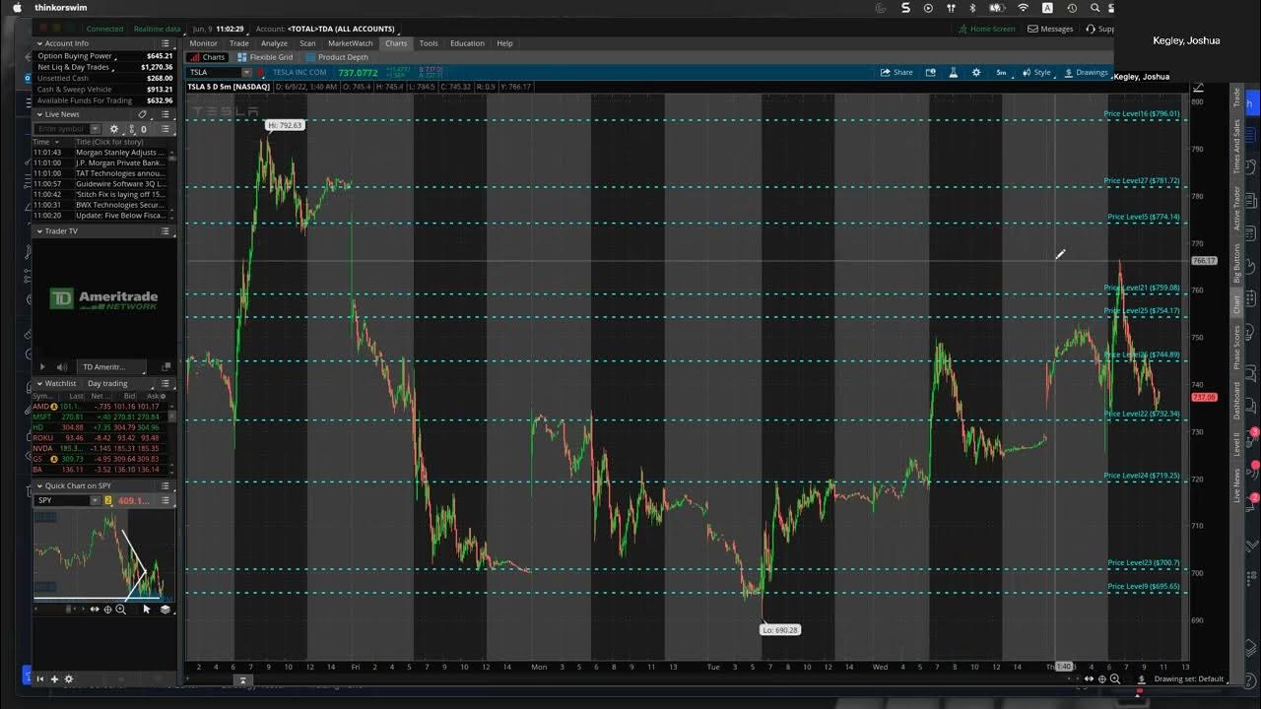Play the Trader TV stream
This screenshot has height=709, width=1261.
click(x=41, y=366)
